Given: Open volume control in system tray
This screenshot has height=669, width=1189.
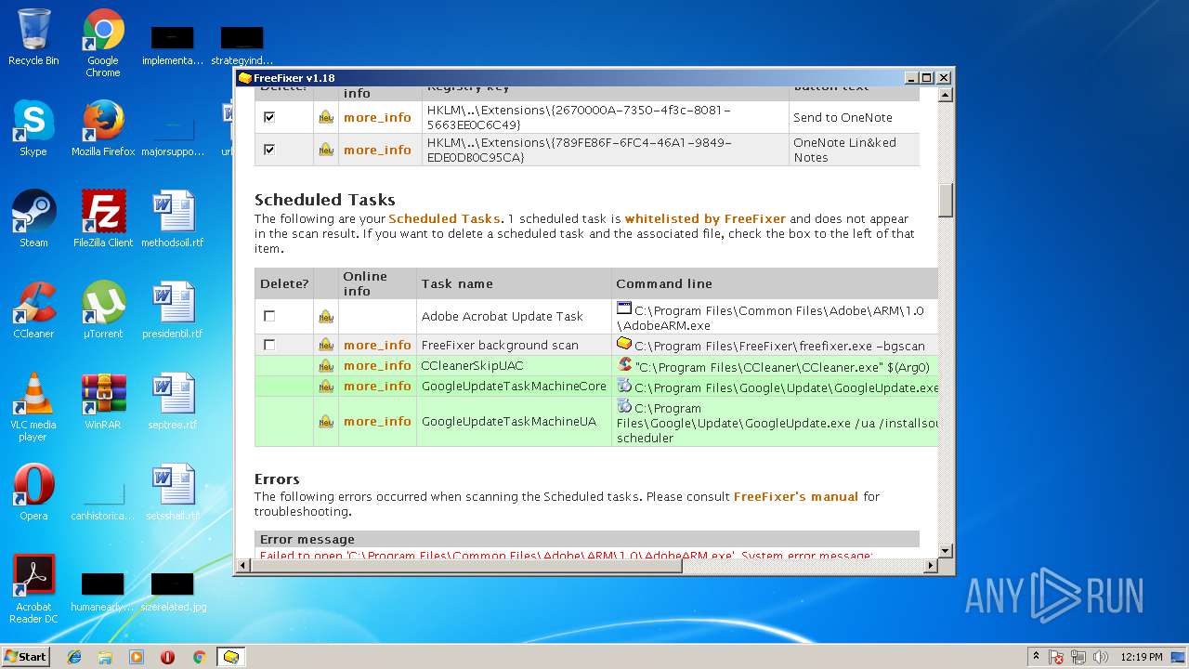Looking at the screenshot, I should (1101, 657).
